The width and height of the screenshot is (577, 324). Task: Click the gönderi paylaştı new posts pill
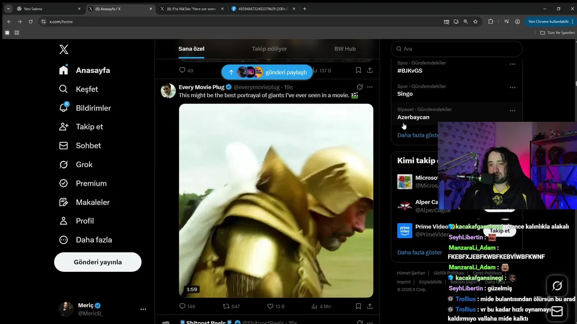click(x=267, y=72)
